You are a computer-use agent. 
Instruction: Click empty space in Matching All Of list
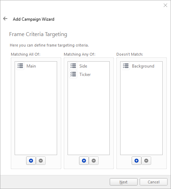point(36,112)
